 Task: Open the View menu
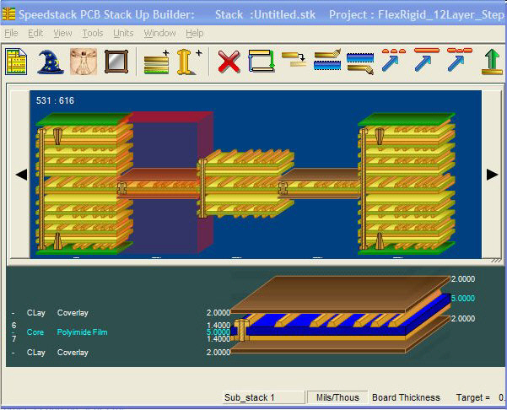62,33
